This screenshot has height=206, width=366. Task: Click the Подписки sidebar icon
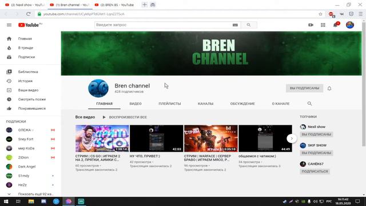[9, 57]
